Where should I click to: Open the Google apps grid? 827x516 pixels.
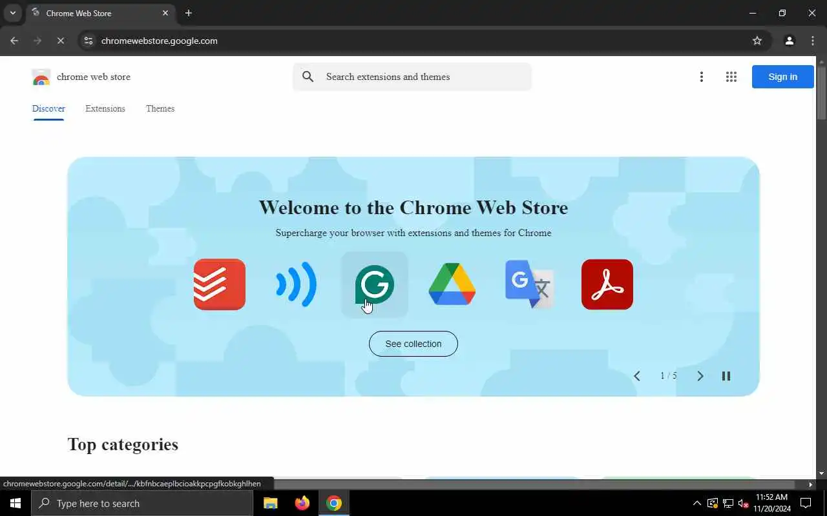coord(731,77)
